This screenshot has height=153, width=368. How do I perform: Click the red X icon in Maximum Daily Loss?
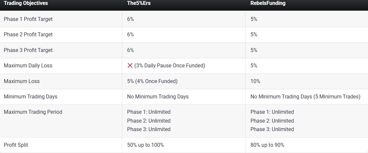pos(130,66)
